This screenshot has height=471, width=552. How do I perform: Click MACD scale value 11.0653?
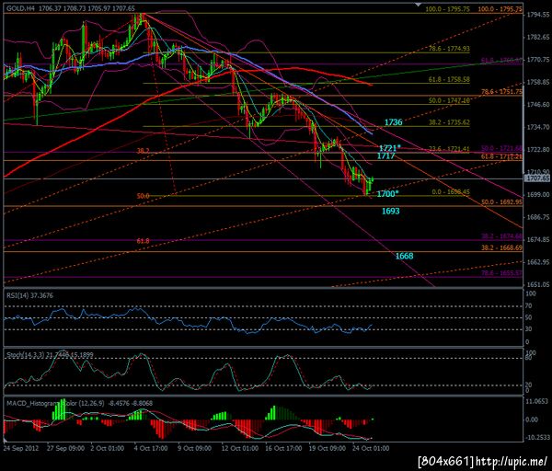pos(537,401)
